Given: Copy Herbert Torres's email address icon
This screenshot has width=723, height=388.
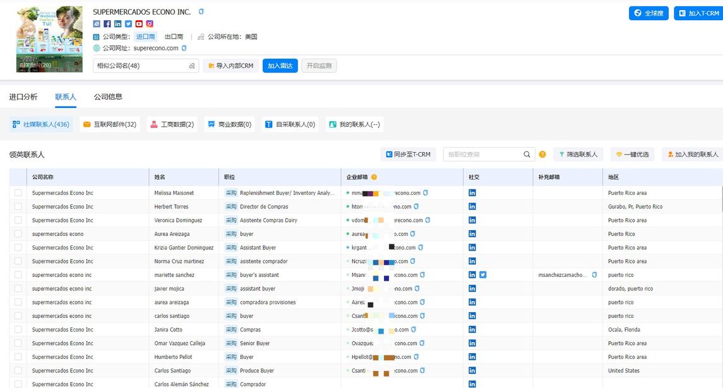Looking at the screenshot, I should 416,206.
